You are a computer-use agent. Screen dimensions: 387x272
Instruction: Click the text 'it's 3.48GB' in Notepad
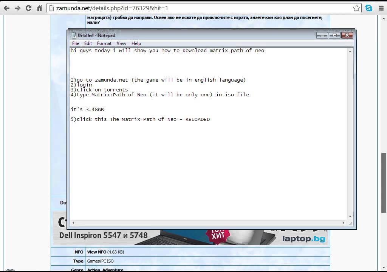[87, 110]
